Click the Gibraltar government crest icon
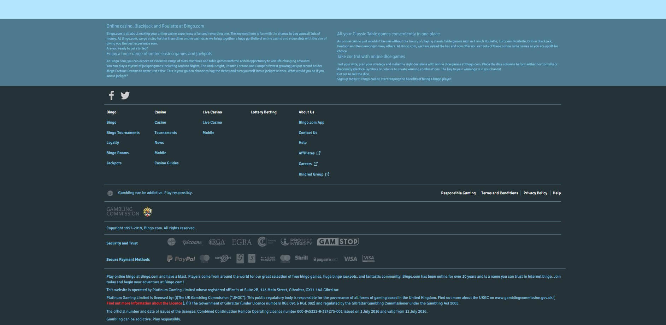Viewport: 666px width, 325px height. point(148,212)
